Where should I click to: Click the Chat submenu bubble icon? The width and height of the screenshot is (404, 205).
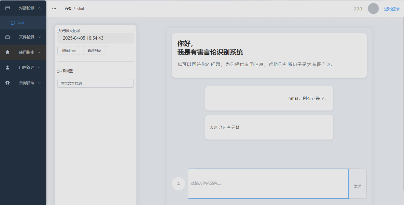coord(13,23)
